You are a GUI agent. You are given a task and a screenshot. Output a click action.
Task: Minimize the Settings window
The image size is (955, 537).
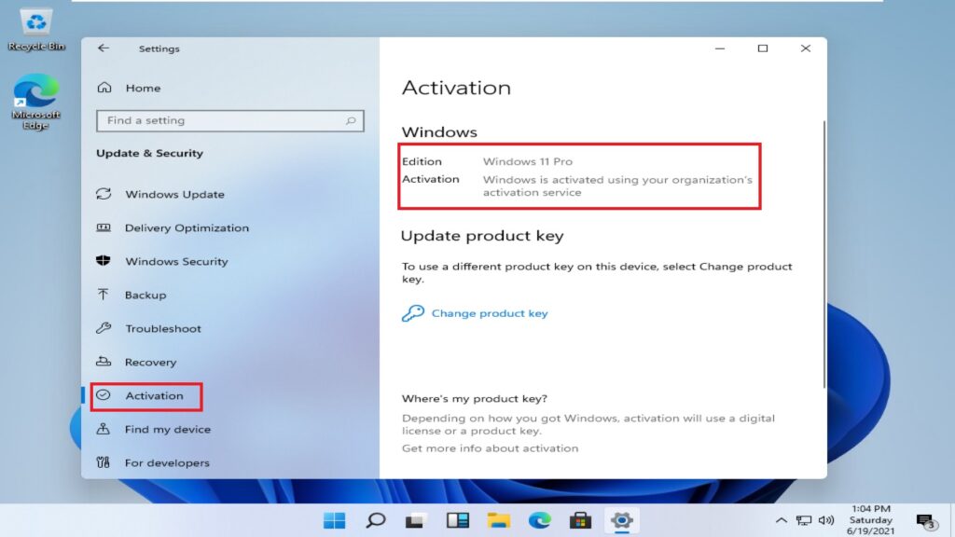pos(720,48)
